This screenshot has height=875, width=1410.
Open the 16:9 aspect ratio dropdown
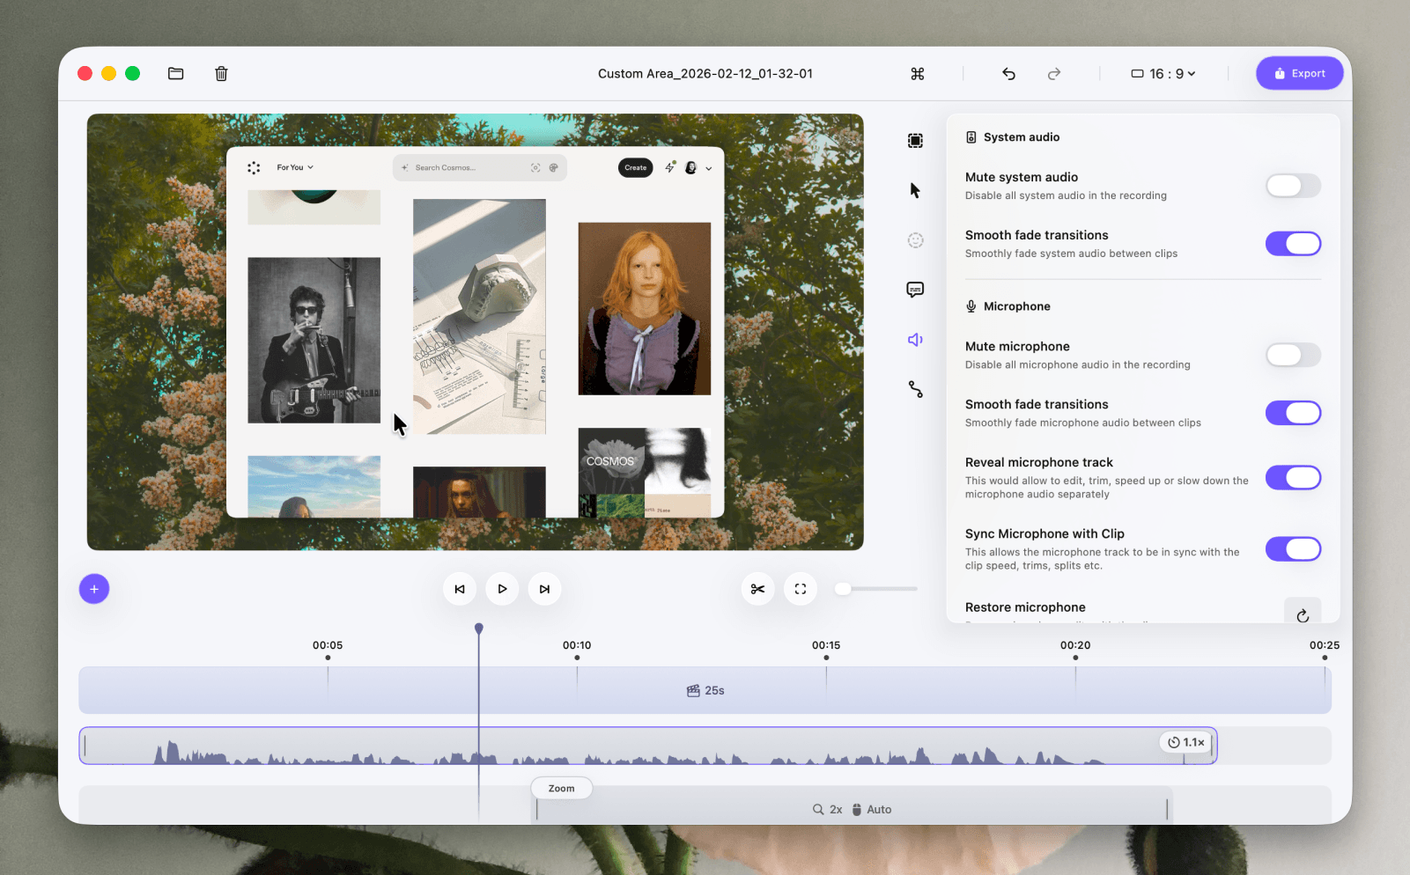tap(1163, 74)
